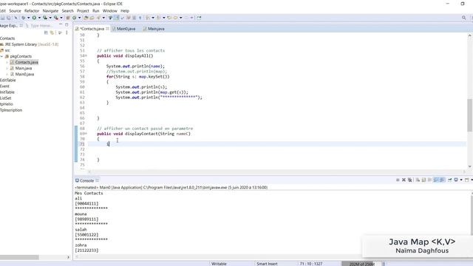The height and width of the screenshot is (266, 473).
Task: Toggle Word Wrap in Console toolbar
Action: click(430, 180)
